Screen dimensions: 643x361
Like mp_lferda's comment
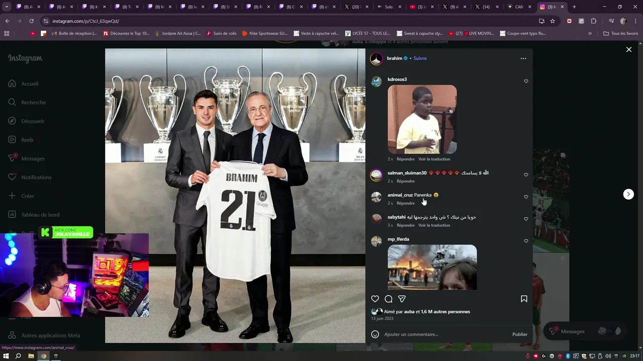526,241
